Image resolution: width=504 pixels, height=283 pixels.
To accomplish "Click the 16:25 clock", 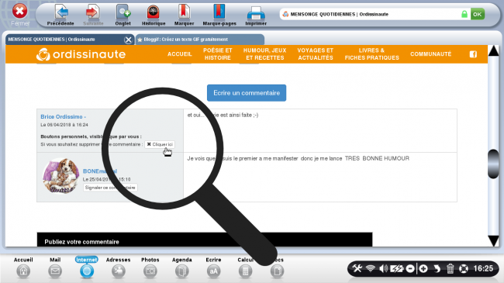I will 483,268.
